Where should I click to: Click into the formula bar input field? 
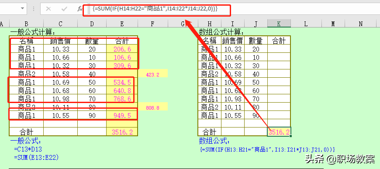point(235,9)
